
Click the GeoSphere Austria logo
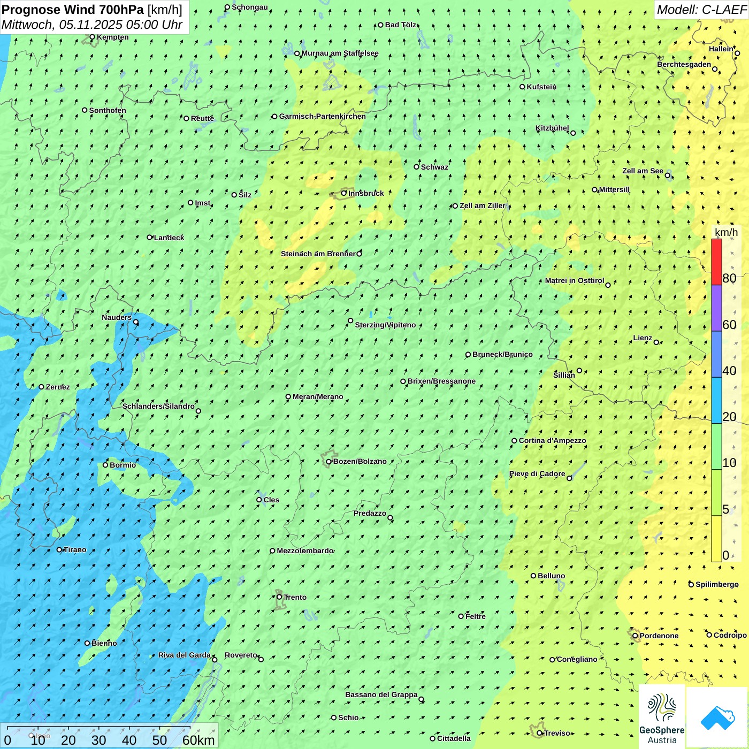[x=662, y=717]
